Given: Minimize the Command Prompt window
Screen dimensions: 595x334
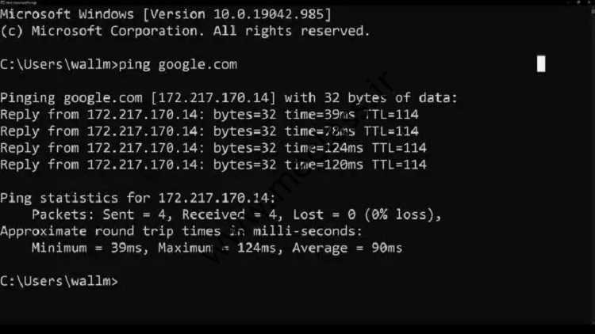Looking at the screenshot, I should pos(568,2).
